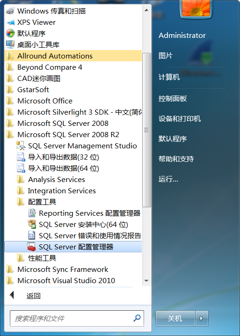Open shutdown options arrow next to 关机
Viewport: 240px width, 336px height.
(202, 318)
